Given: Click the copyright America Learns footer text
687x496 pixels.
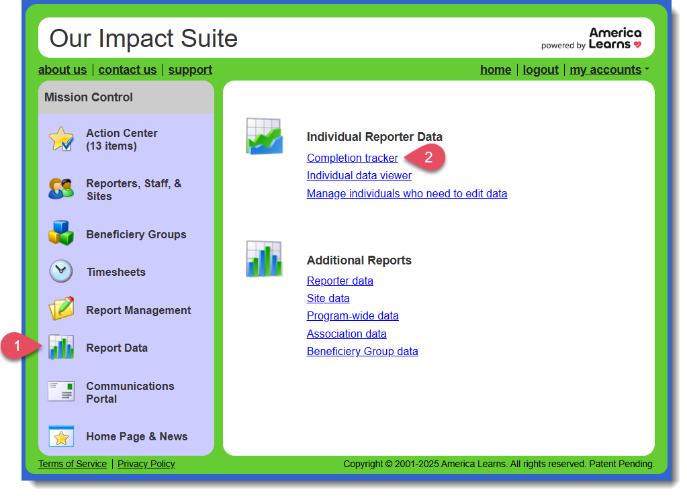Looking at the screenshot, I should [x=498, y=464].
